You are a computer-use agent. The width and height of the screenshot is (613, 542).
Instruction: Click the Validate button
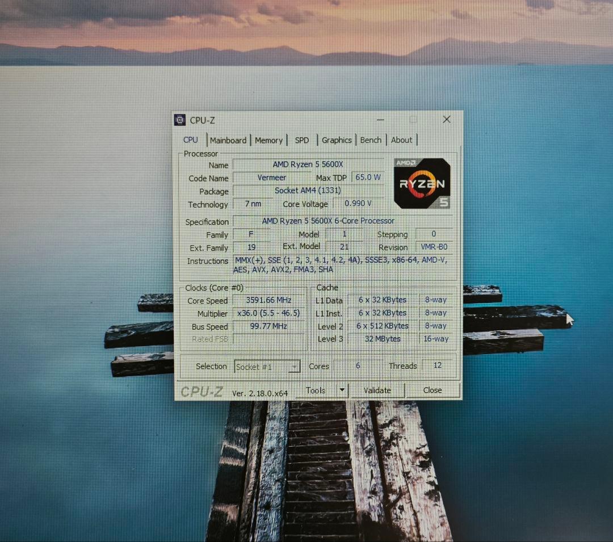pos(377,390)
